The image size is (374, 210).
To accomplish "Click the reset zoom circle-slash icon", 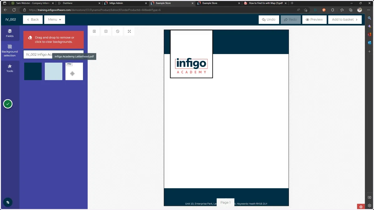I will coord(117,31).
